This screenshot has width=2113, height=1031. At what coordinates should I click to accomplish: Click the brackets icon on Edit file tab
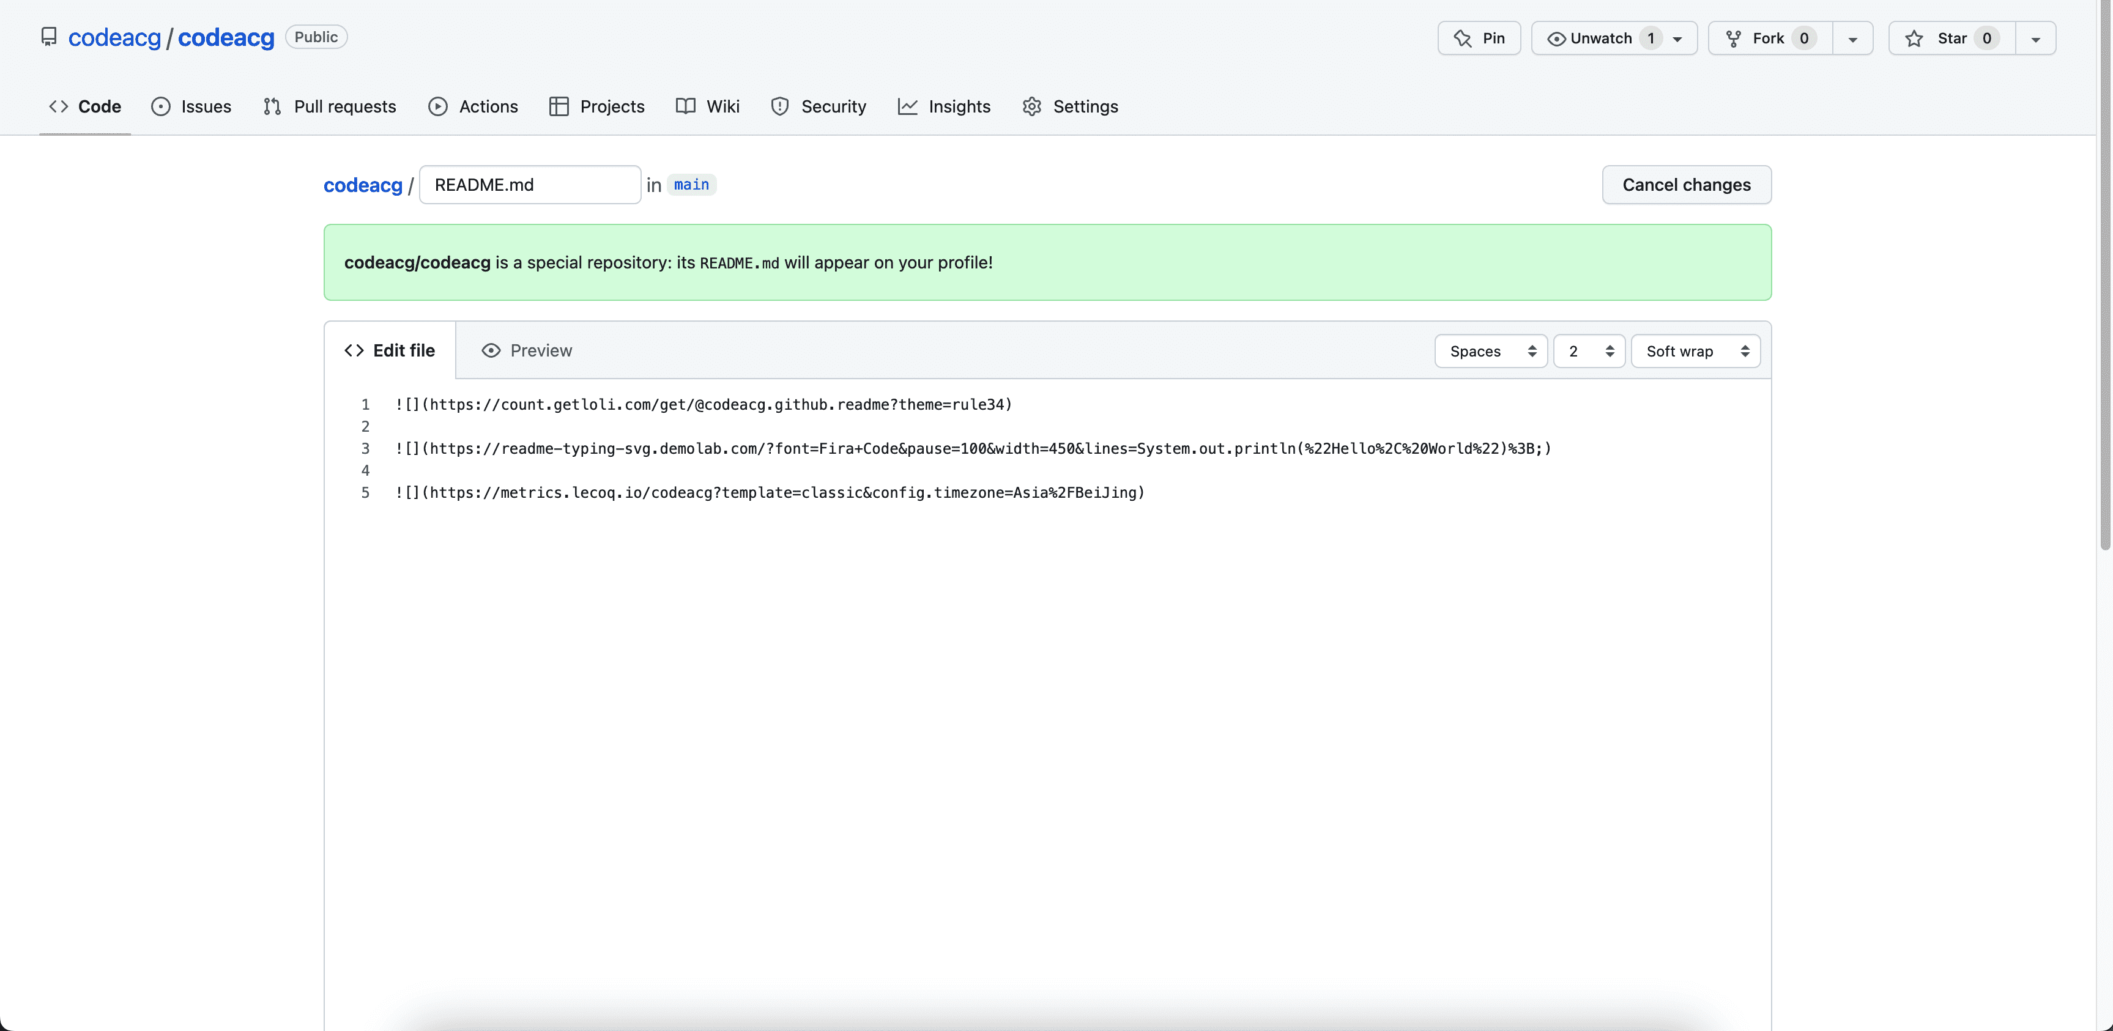[354, 350]
